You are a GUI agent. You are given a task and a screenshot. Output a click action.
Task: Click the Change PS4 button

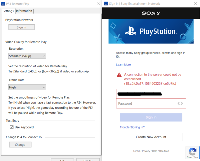point(20,145)
